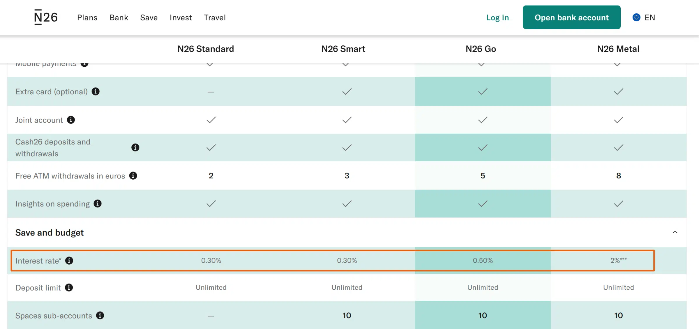Click the N26 logo
This screenshot has width=699, height=329.
click(46, 17)
